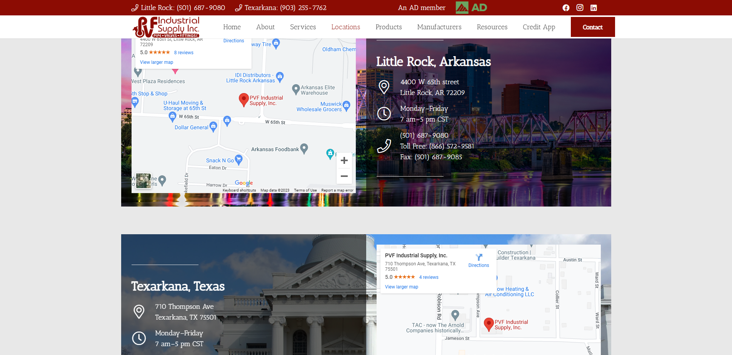
Task: Open the Instagram icon in header
Action: (580, 8)
